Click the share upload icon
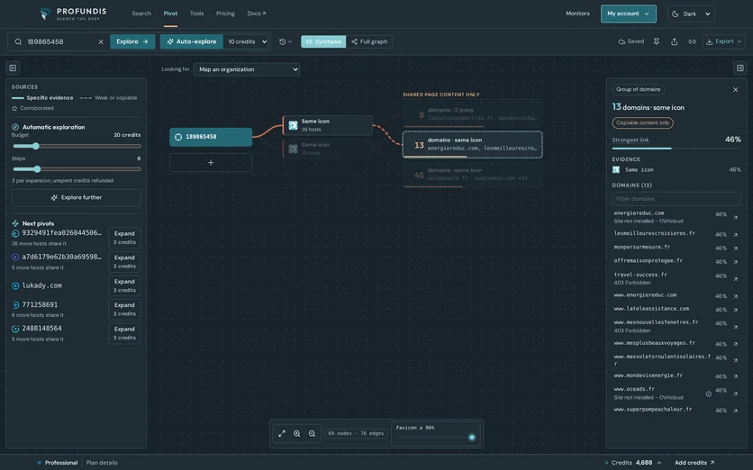Screen dimensions: 753x470 click(x=675, y=41)
